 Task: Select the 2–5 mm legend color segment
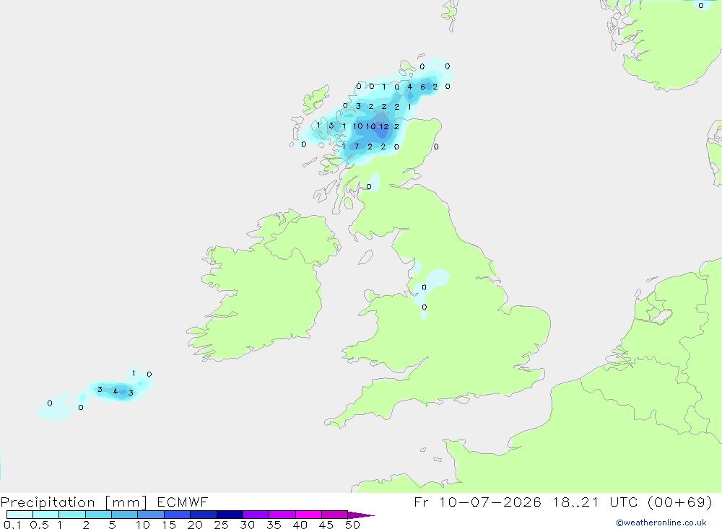(x=98, y=515)
